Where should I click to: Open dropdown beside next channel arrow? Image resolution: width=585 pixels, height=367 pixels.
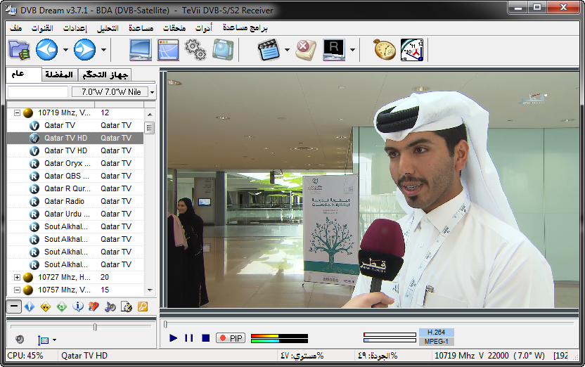tap(104, 50)
